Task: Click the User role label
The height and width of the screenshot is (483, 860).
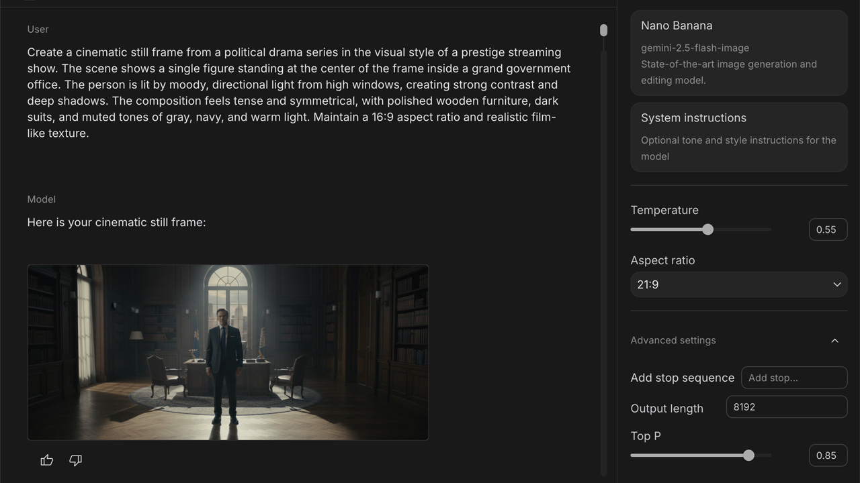Action: pyautogui.click(x=38, y=30)
